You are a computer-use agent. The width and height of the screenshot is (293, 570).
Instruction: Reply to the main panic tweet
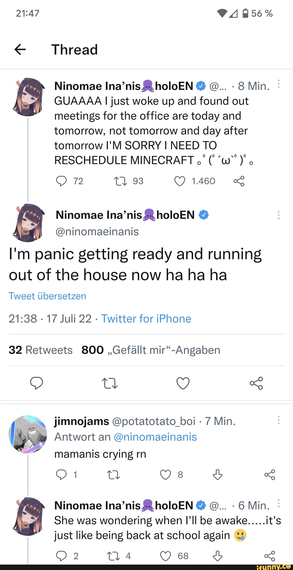[36, 383]
